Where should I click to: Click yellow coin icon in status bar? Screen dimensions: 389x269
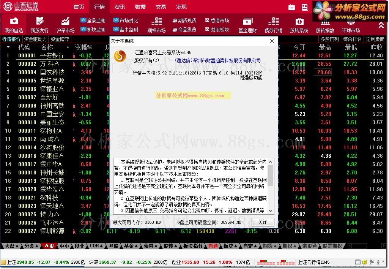(x=364, y=262)
